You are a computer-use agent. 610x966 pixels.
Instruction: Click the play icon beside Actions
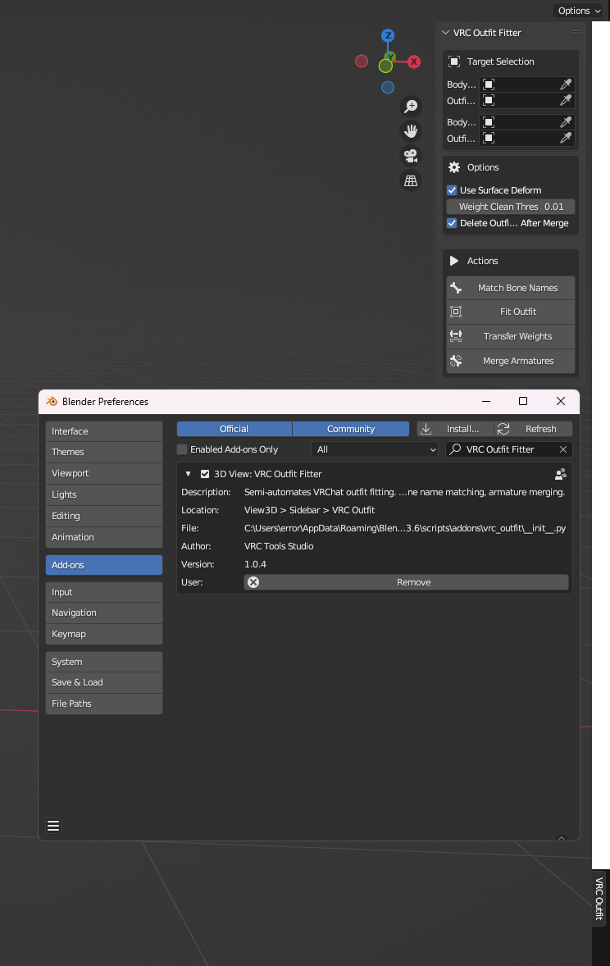[454, 261]
